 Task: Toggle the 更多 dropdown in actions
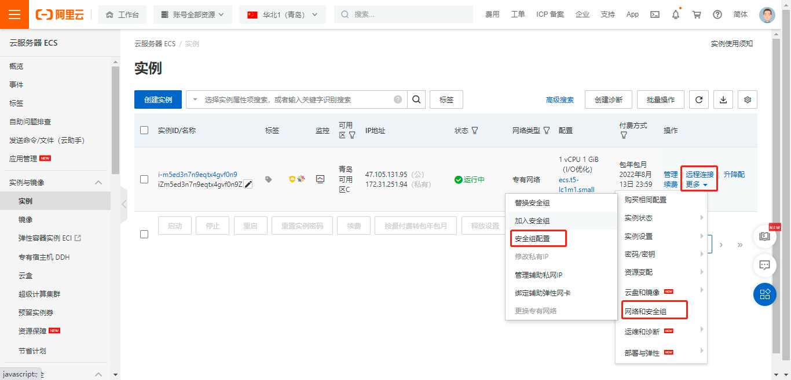[x=697, y=185]
